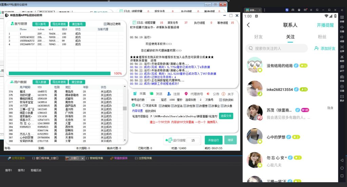Select the 发送私信 radio button

point(144,106)
